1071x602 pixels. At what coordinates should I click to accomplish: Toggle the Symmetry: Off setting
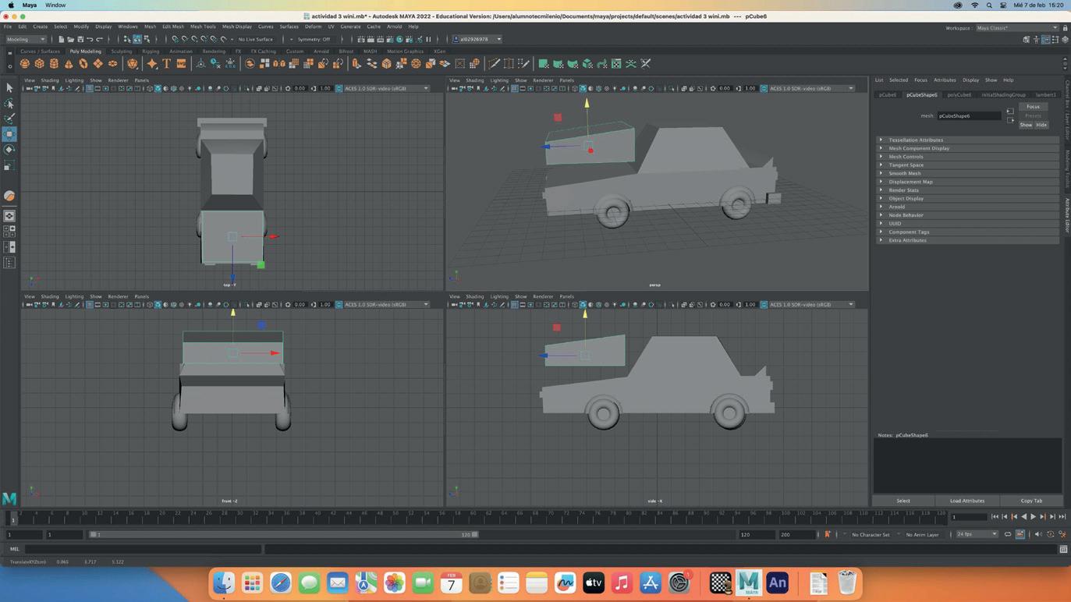[x=314, y=39]
